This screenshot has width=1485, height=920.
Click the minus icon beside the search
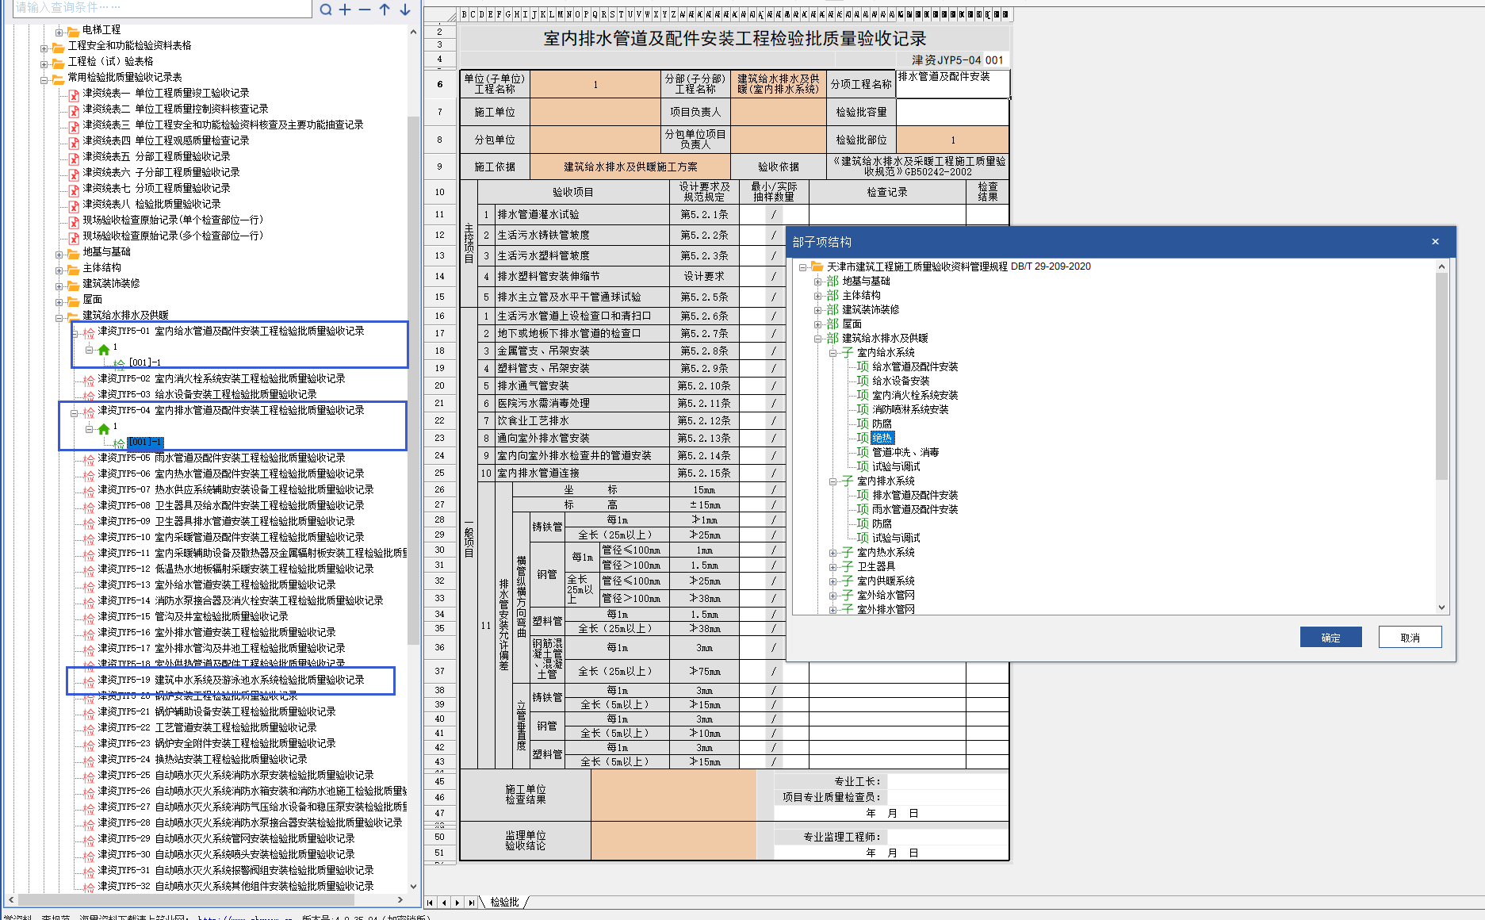pyautogui.click(x=365, y=10)
